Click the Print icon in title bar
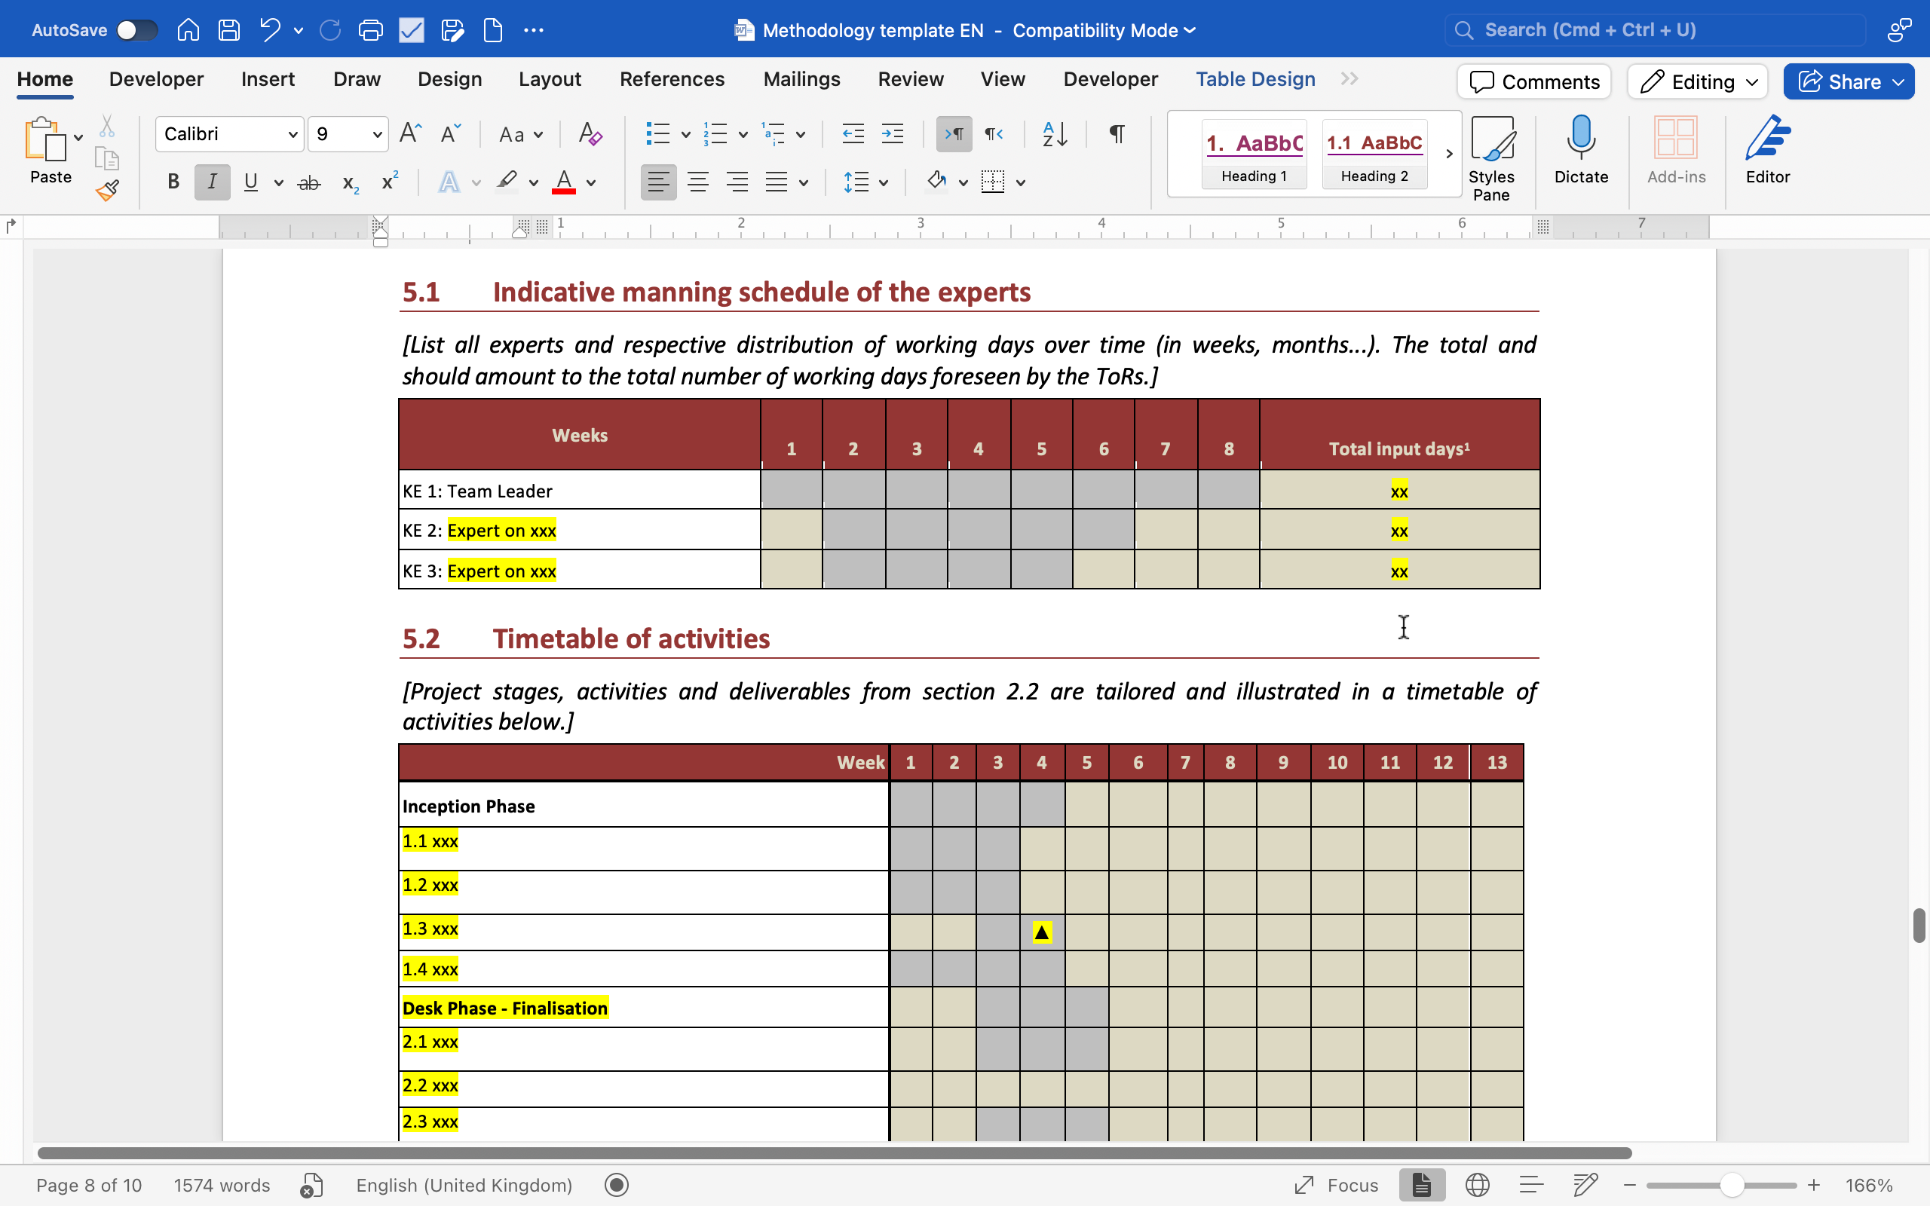The width and height of the screenshot is (1930, 1206). point(370,30)
